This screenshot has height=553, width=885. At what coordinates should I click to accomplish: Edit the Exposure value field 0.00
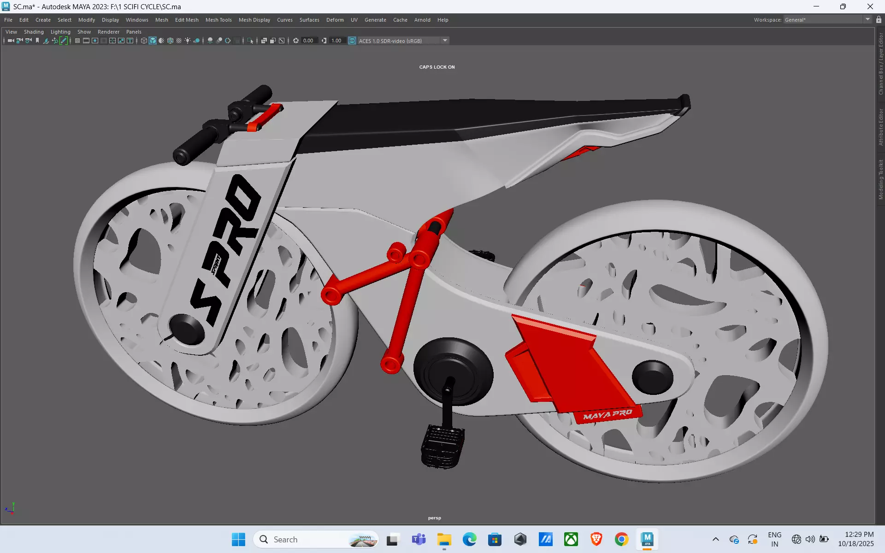[x=309, y=41]
